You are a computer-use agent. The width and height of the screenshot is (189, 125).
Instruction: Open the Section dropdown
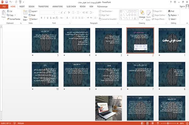pos(33,19)
